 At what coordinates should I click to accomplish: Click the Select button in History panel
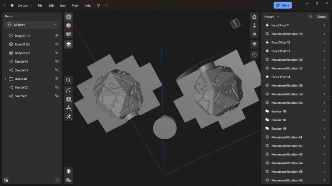click(322, 17)
